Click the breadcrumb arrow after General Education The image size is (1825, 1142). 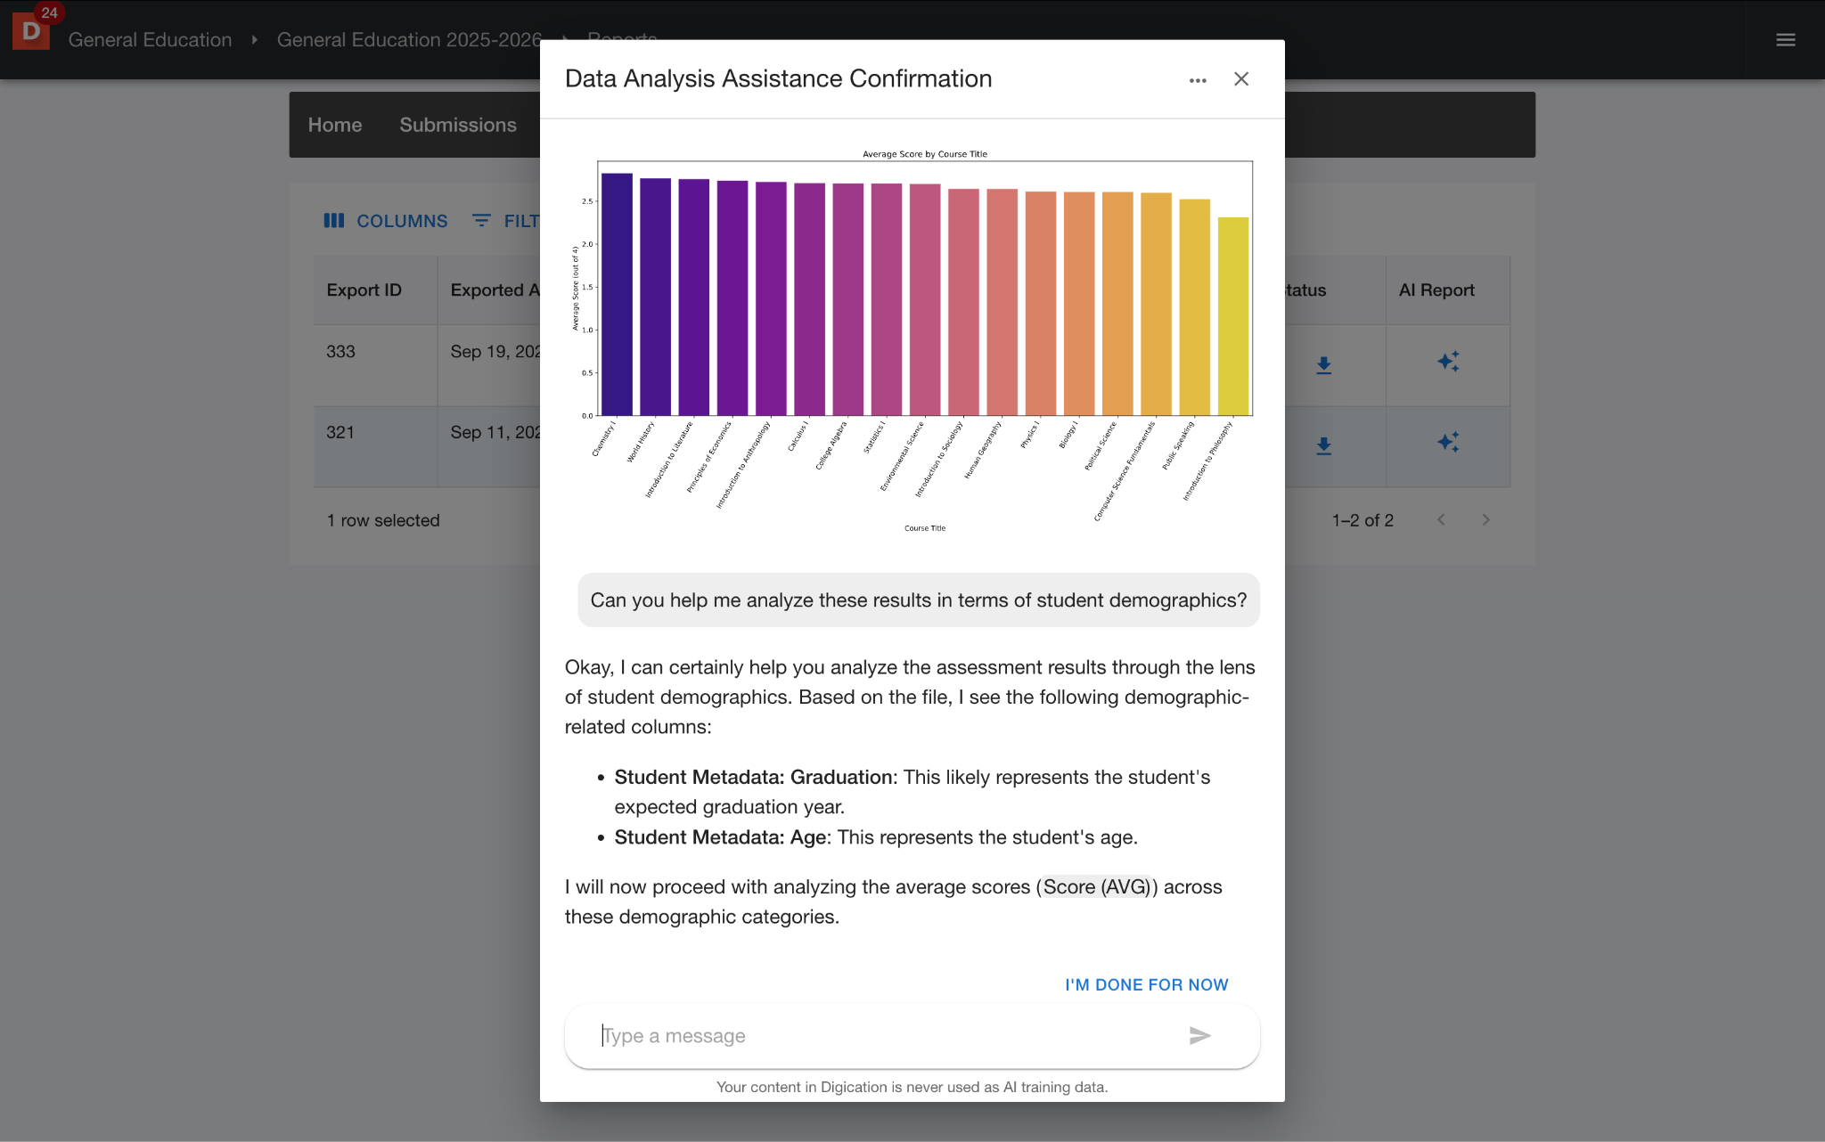pyautogui.click(x=255, y=40)
